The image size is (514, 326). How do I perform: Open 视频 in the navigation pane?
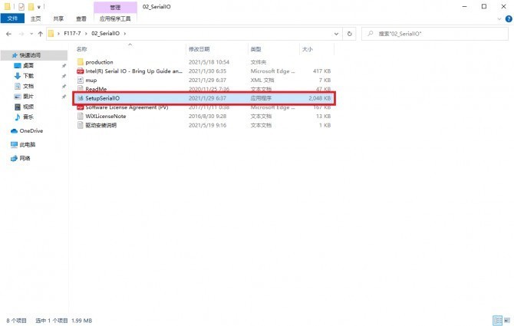point(28,107)
